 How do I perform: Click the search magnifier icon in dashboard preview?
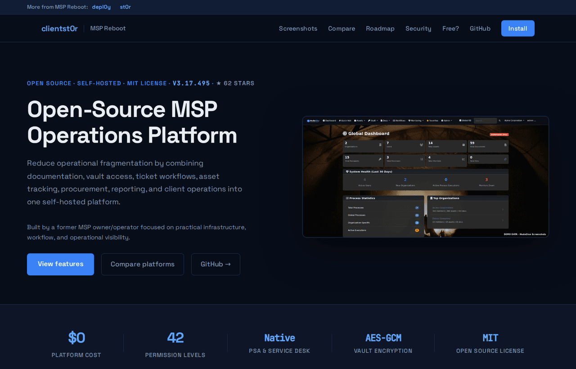[x=499, y=121]
